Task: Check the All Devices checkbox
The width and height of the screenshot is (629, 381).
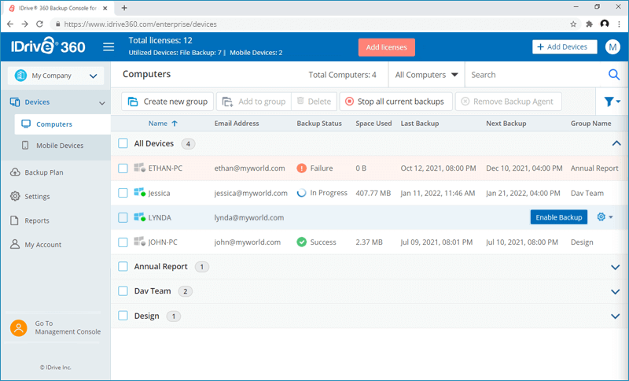Action: (x=123, y=143)
